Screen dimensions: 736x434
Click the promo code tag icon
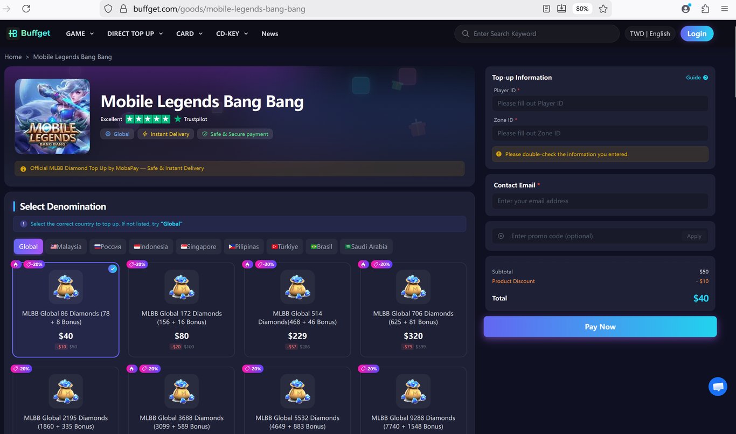tap(501, 236)
